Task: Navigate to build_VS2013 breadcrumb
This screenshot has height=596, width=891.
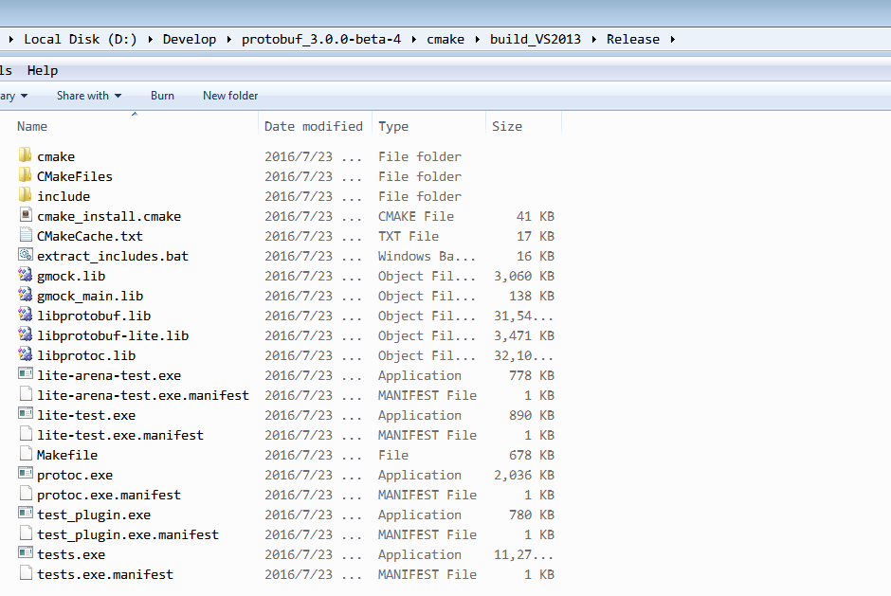Action: tap(536, 39)
